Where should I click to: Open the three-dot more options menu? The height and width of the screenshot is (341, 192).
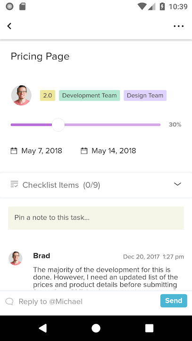tap(178, 26)
